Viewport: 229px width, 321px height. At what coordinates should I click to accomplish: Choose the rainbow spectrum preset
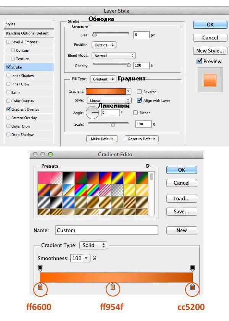pyautogui.click(x=81, y=190)
